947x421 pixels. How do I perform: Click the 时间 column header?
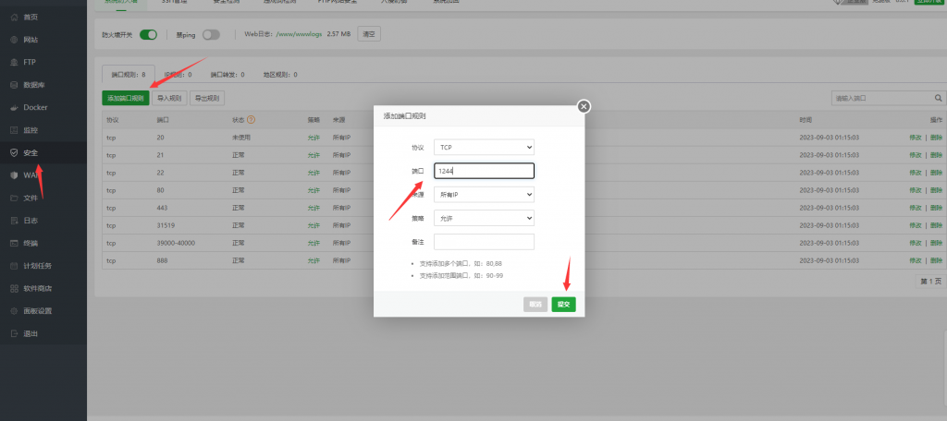click(806, 120)
